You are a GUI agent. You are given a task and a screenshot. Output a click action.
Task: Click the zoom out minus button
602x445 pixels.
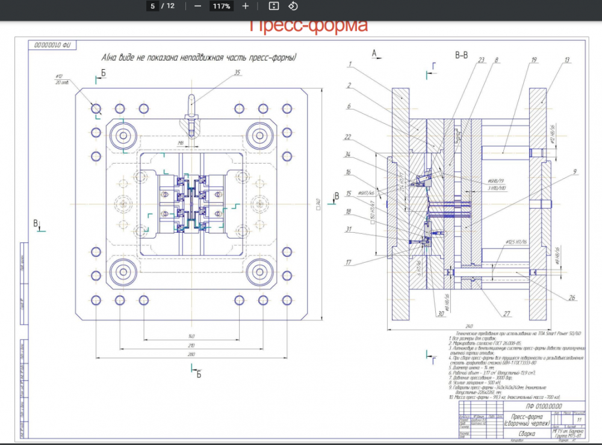198,6
